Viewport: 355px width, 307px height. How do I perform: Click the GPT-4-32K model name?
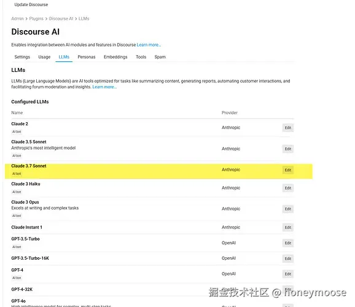point(22,289)
